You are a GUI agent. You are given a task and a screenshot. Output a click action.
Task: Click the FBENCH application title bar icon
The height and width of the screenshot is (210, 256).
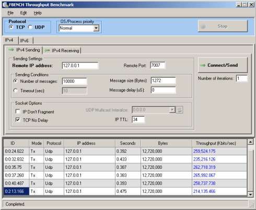tap(6, 5)
